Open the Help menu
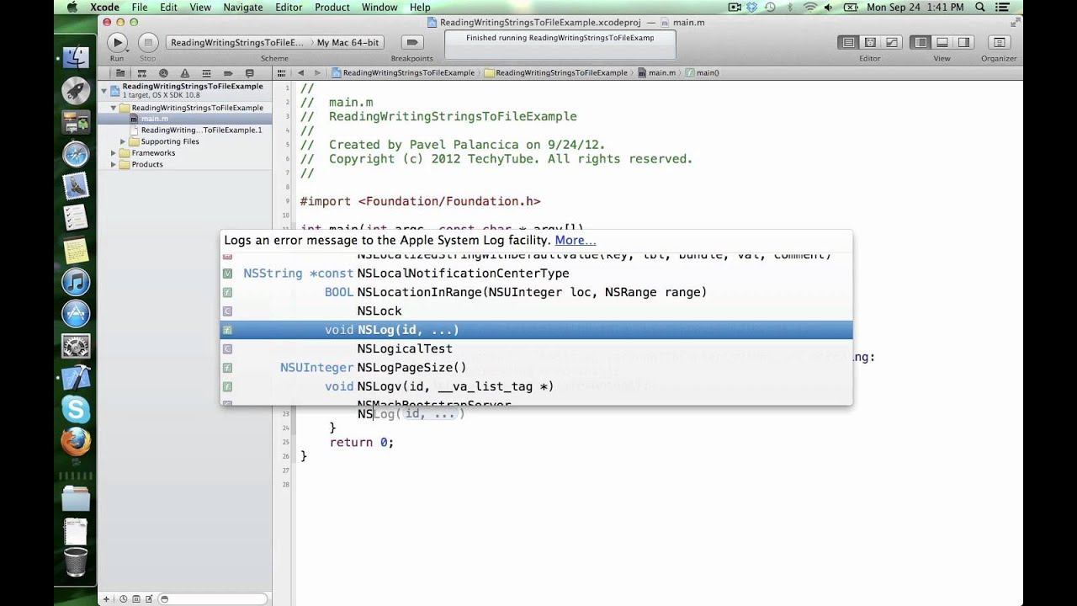The height and width of the screenshot is (606, 1077). click(420, 8)
